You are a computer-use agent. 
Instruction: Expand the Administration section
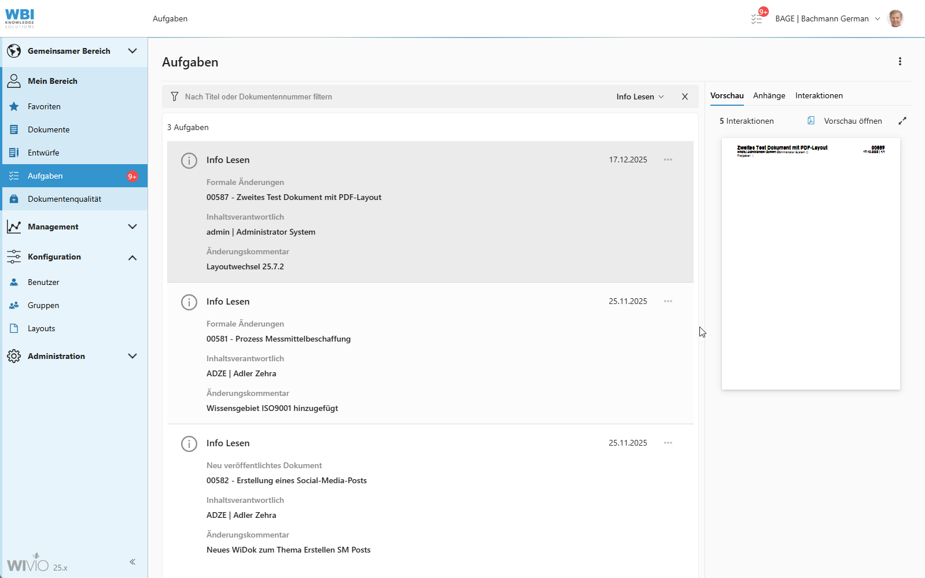pyautogui.click(x=132, y=356)
